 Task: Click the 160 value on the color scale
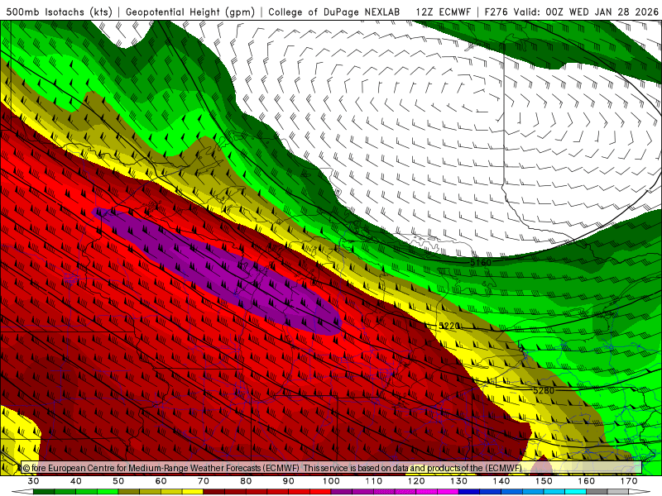click(587, 481)
